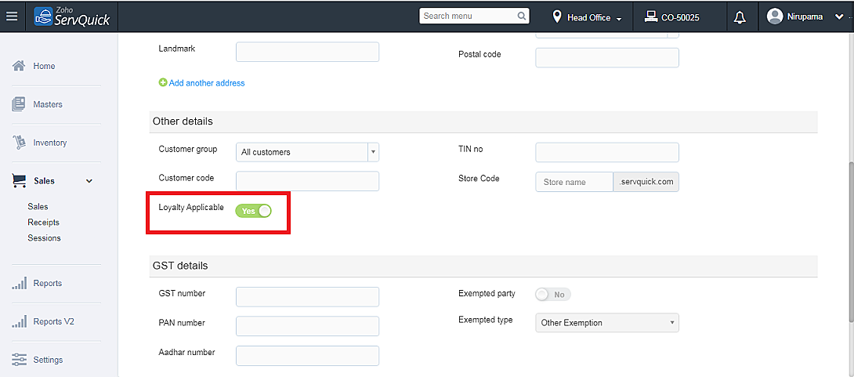
Task: Click the Reports V2 chart icon
Action: (x=20, y=321)
